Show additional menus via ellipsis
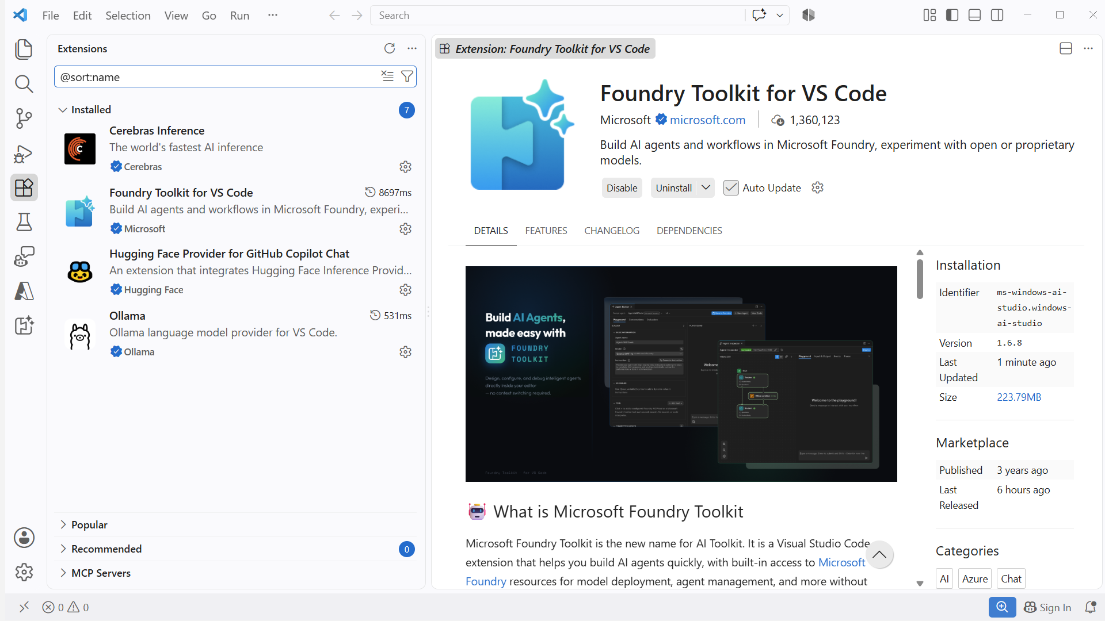1105x621 pixels. 273,16
